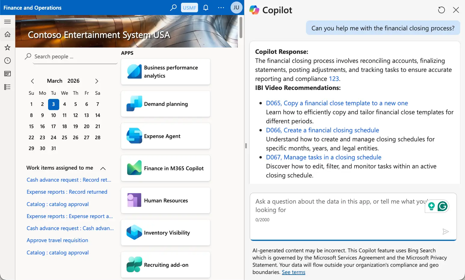The image size is (465, 280).
Task: Open Workspaces icon in sidebar
Action: tap(8, 74)
